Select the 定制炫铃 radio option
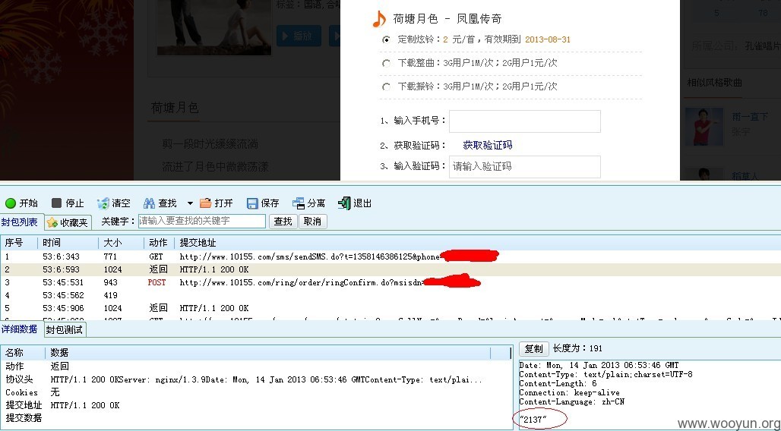The width and height of the screenshot is (781, 431). click(x=386, y=39)
